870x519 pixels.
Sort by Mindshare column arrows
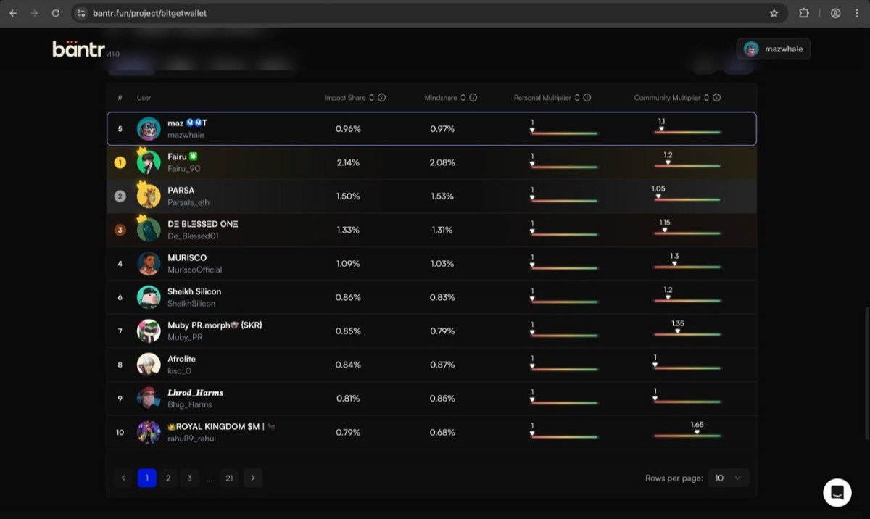(x=463, y=98)
